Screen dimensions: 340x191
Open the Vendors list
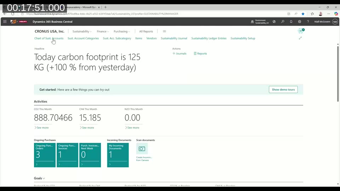(x=151, y=38)
